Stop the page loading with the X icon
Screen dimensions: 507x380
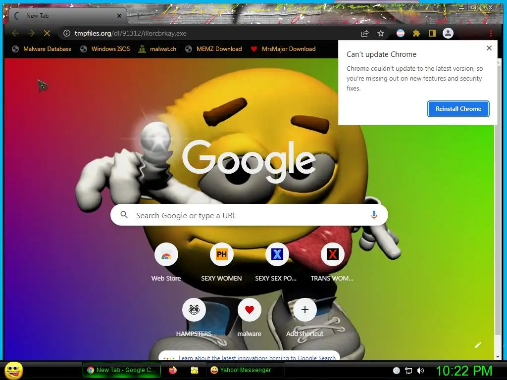pyautogui.click(x=47, y=33)
